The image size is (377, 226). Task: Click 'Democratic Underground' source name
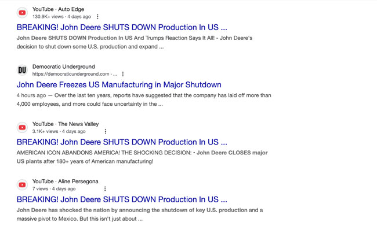pyautogui.click(x=63, y=66)
